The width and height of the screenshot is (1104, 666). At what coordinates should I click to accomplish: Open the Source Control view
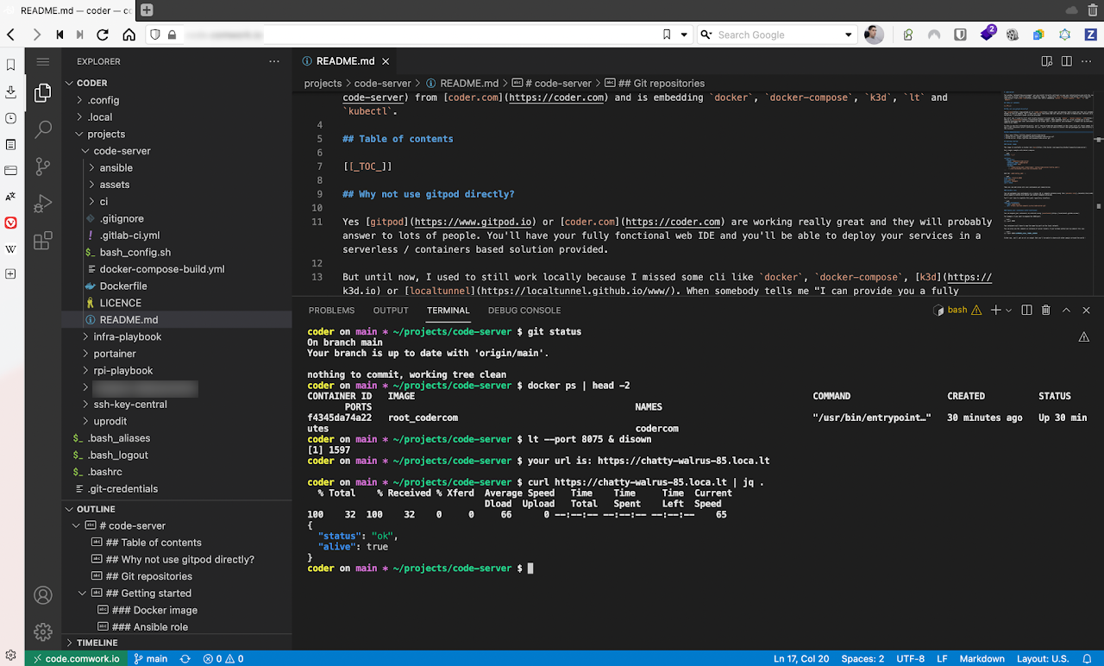(x=42, y=167)
